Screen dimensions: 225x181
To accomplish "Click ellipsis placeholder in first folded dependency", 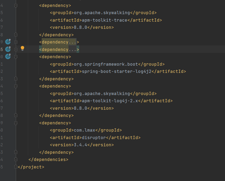I will [72, 42].
